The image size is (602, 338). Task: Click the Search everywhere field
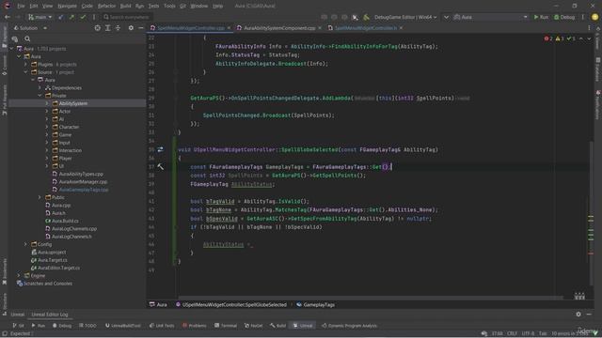tap(128, 17)
